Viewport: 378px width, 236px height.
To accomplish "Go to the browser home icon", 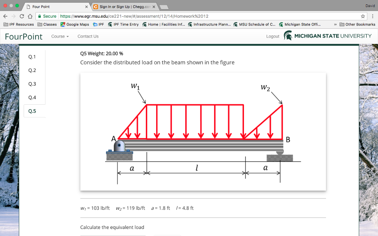I will coord(30,16).
